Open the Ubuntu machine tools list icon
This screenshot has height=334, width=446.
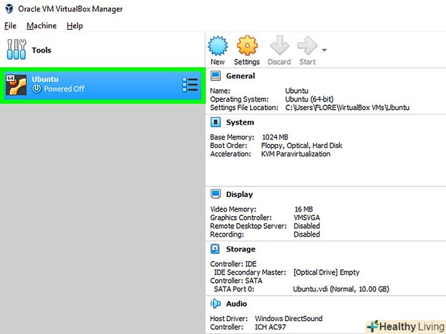190,85
